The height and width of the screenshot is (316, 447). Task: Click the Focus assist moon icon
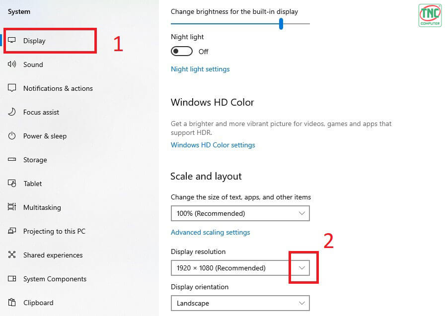tap(12, 112)
